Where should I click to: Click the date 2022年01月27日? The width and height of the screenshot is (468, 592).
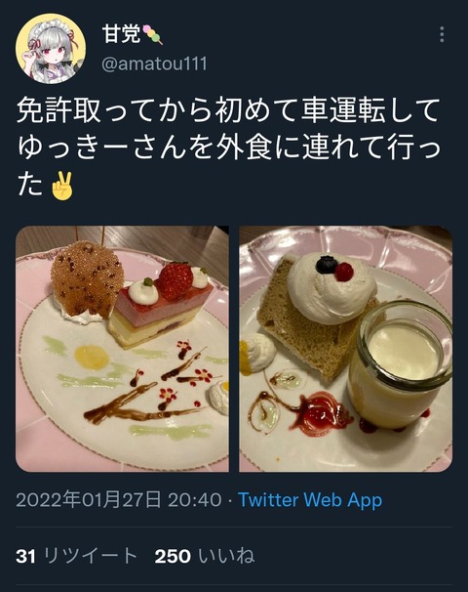pyautogui.click(x=89, y=500)
